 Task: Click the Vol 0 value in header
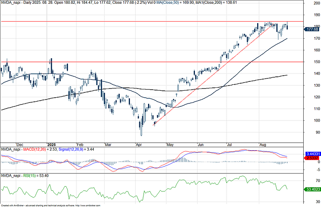click(x=151, y=3)
